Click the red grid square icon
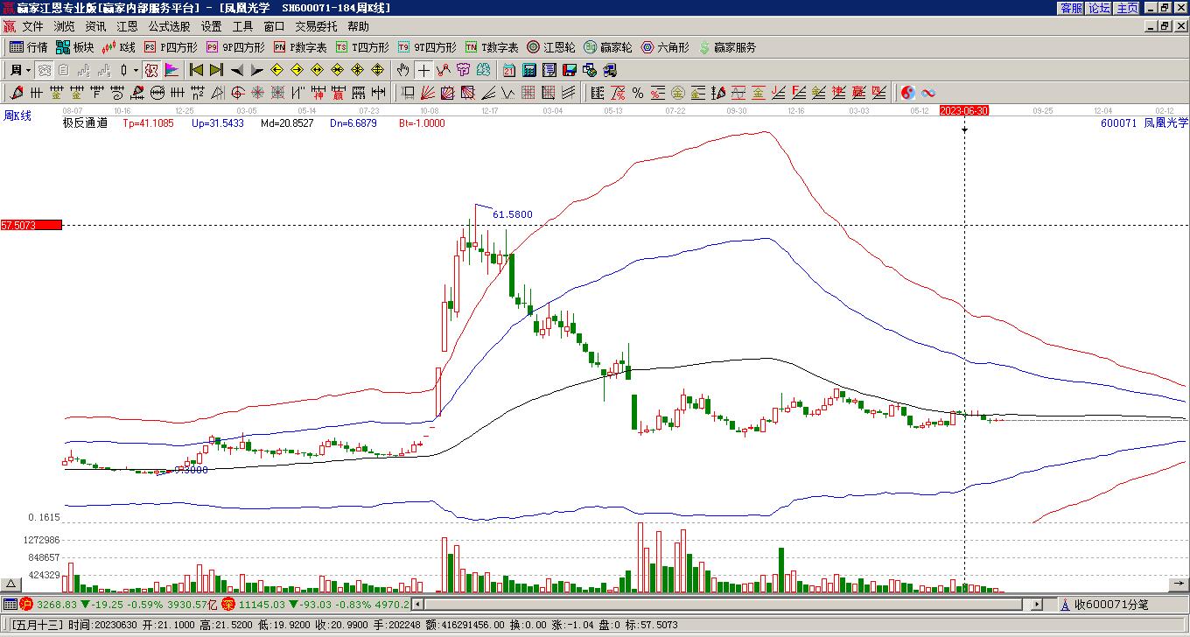 [528, 93]
